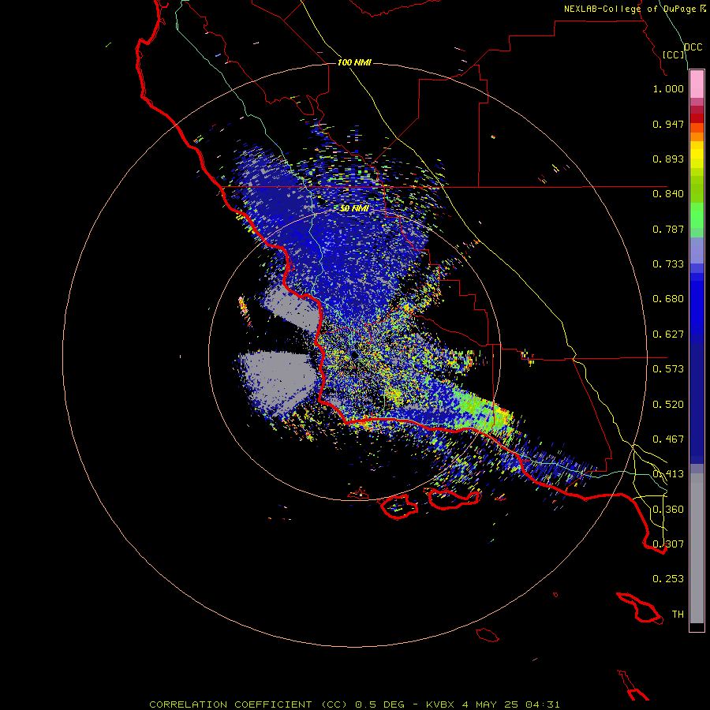Click the Correlation Coefficient caption at bottom
This screenshot has width=710, height=710.
point(354,704)
